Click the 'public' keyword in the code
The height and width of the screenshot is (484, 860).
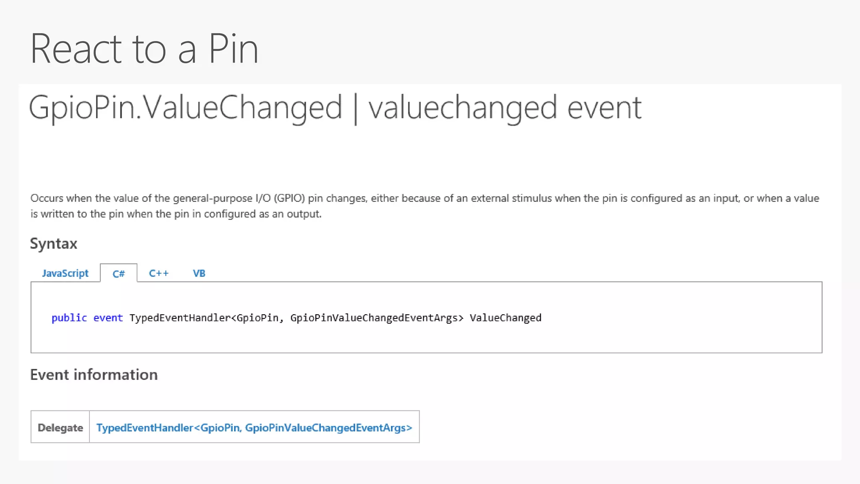tap(69, 318)
